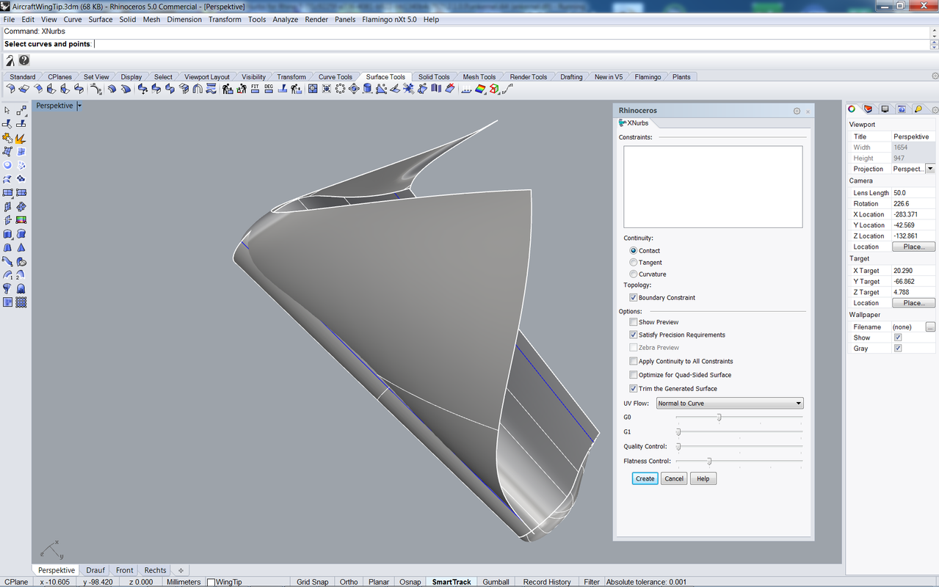Enable Optimize for Quad-Sided Surface checkbox
Viewport: 939px width, 587px height.
pos(633,375)
